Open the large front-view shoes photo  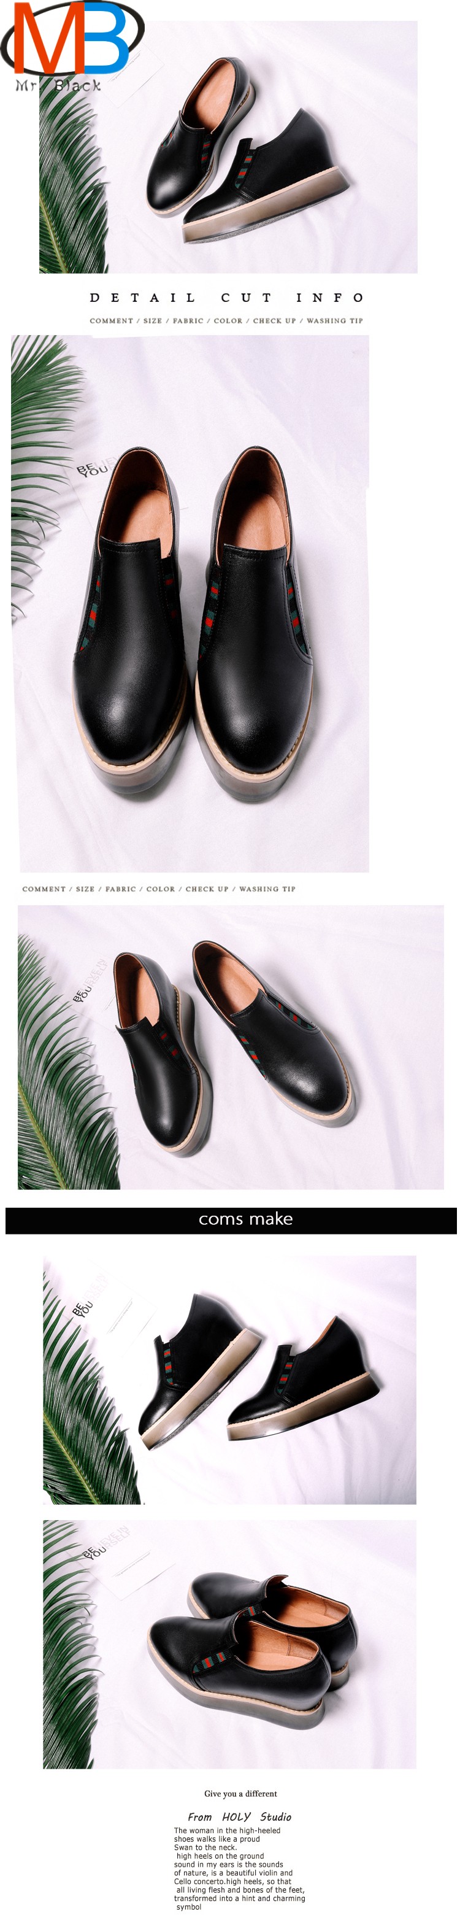click(x=190, y=604)
